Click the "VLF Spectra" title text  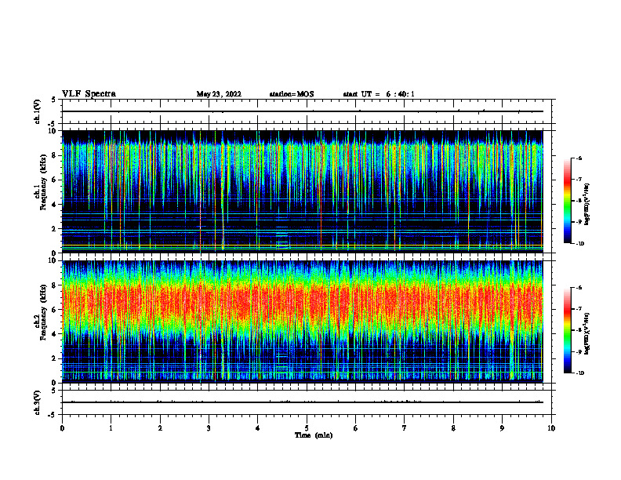click(x=89, y=94)
